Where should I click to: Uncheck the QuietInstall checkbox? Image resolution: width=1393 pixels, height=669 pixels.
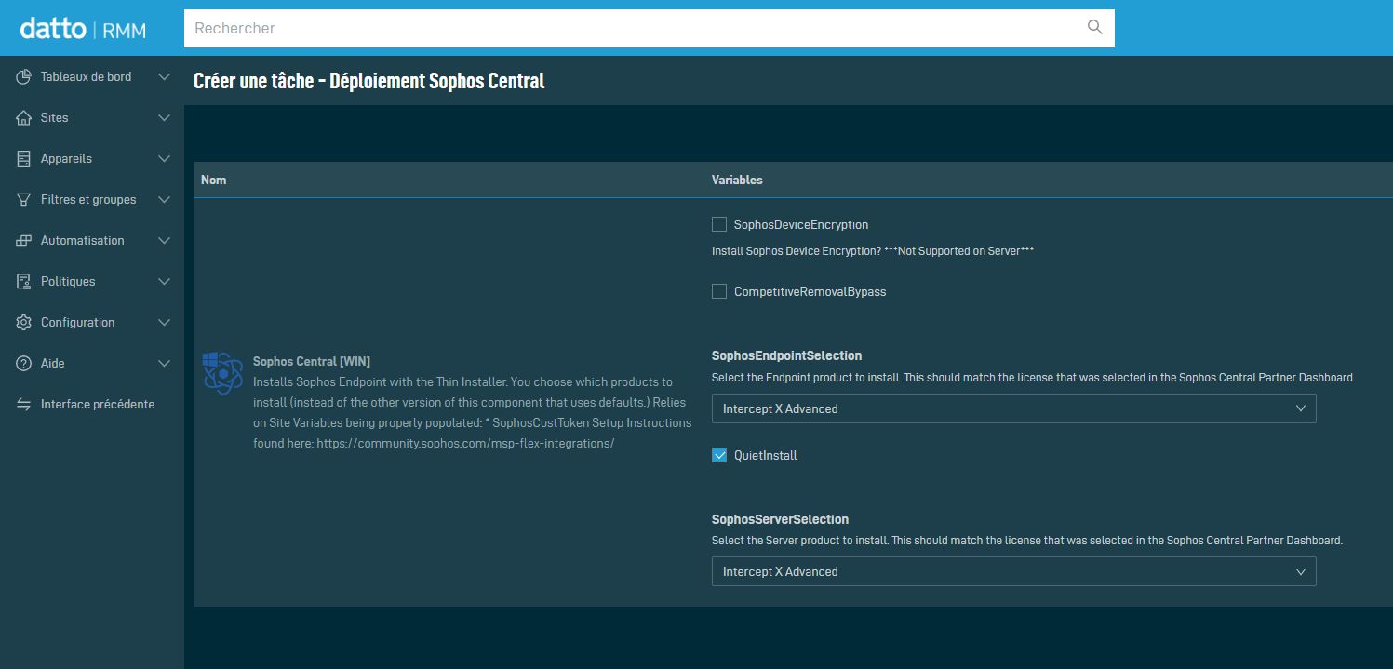pos(718,455)
